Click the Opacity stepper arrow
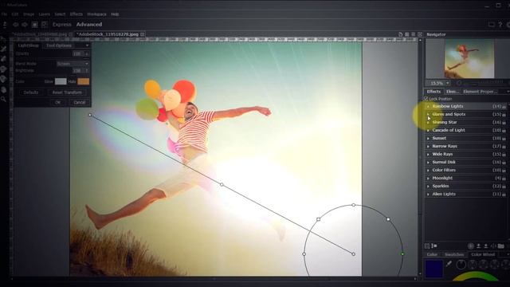The image size is (510, 287). pyautogui.click(x=87, y=54)
